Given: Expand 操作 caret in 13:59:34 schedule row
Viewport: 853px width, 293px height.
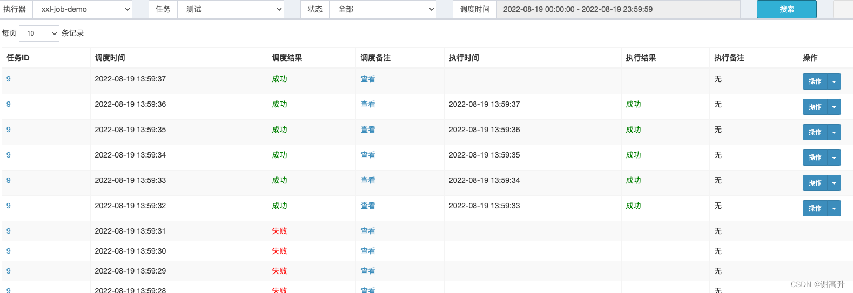Looking at the screenshot, I should pos(834,158).
